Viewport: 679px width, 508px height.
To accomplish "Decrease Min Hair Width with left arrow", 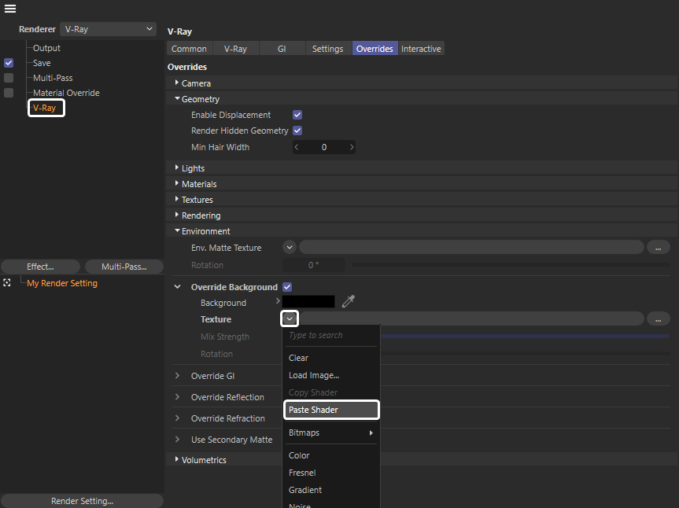I will tap(296, 147).
